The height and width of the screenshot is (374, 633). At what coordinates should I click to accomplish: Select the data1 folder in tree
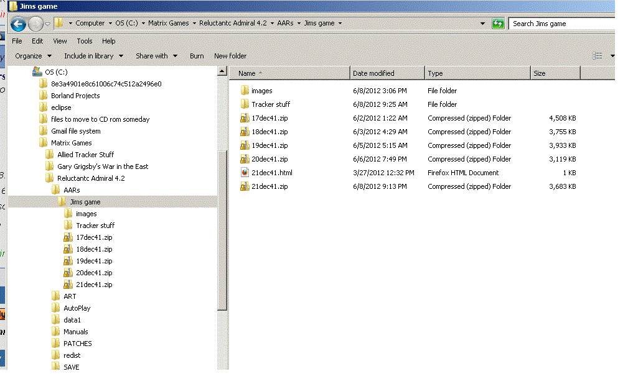pyautogui.click(x=72, y=320)
